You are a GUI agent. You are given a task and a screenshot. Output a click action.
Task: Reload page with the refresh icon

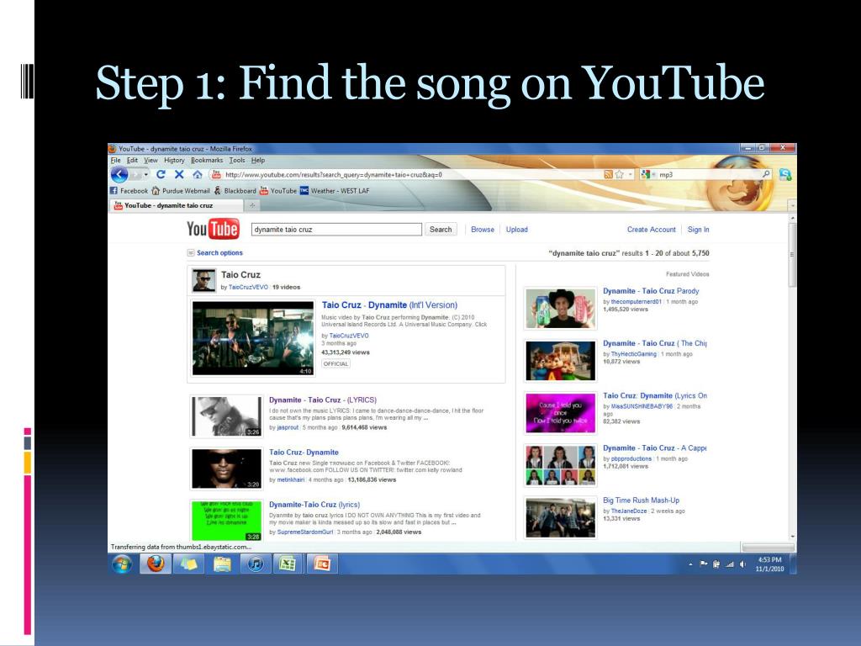click(x=161, y=174)
